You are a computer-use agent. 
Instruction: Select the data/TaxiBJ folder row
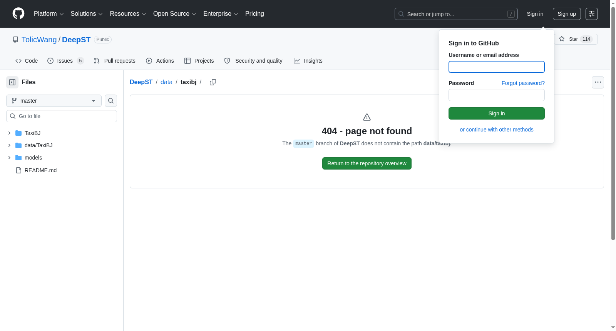tap(62, 145)
